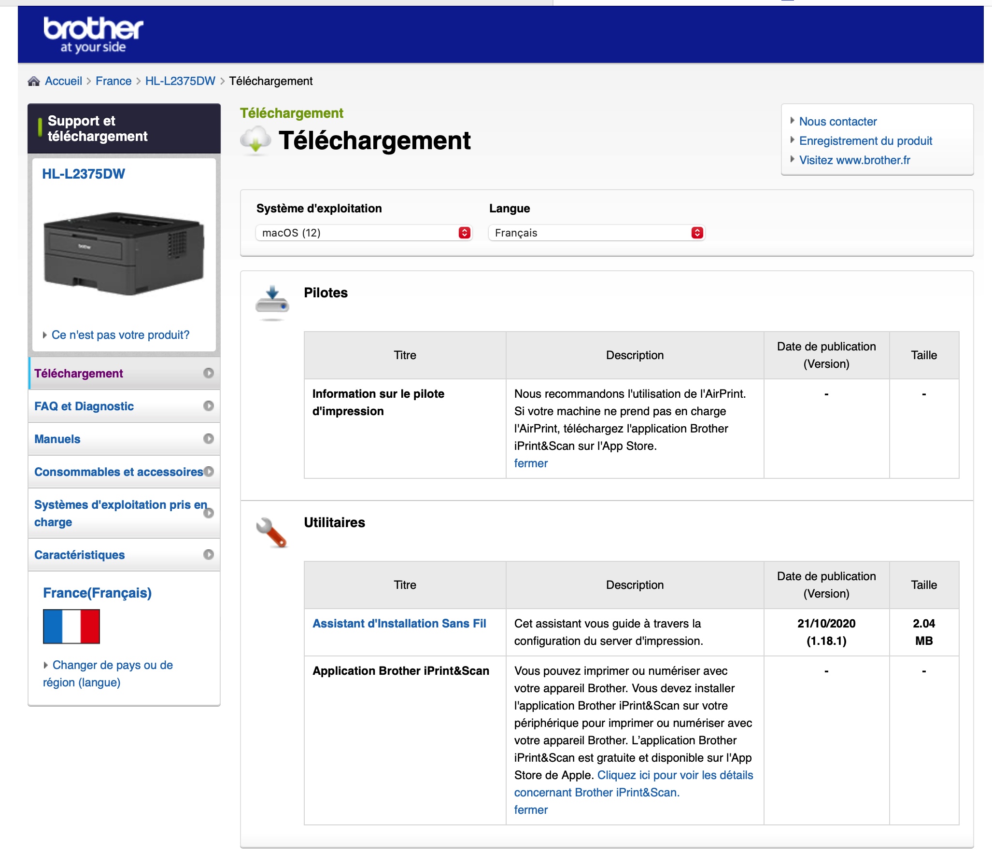This screenshot has height=864, width=992.
Task: Click the home icon in breadcrumb
Action: [34, 81]
